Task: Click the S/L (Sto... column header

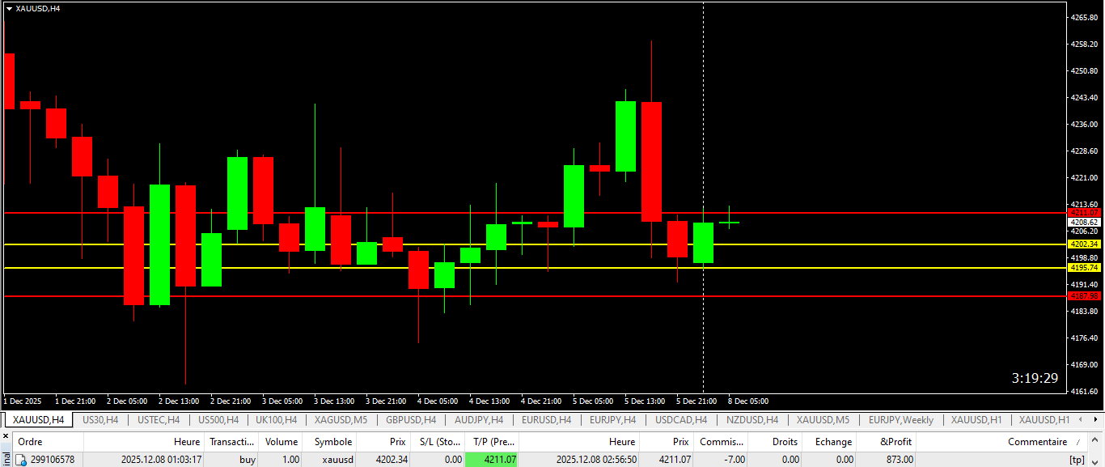Action: tap(438, 442)
